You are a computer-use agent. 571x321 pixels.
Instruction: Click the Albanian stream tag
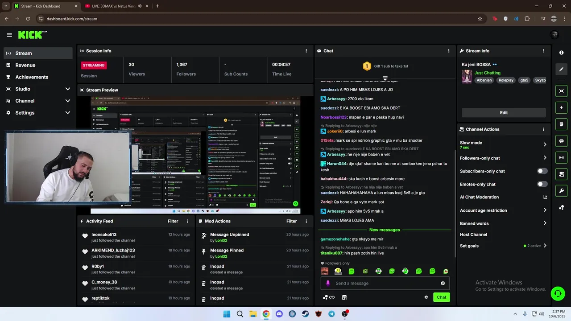484,80
